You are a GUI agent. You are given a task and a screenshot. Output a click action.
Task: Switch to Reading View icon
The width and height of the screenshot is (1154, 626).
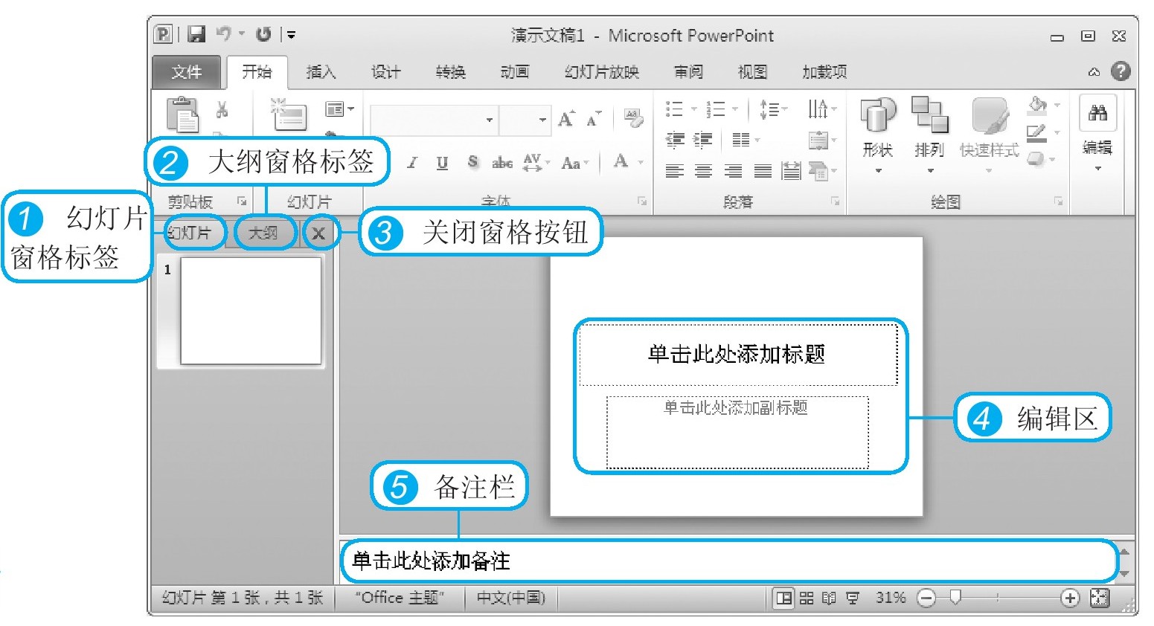[x=830, y=598]
